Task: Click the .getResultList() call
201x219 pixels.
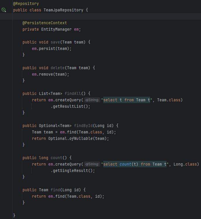Action: [71, 106]
